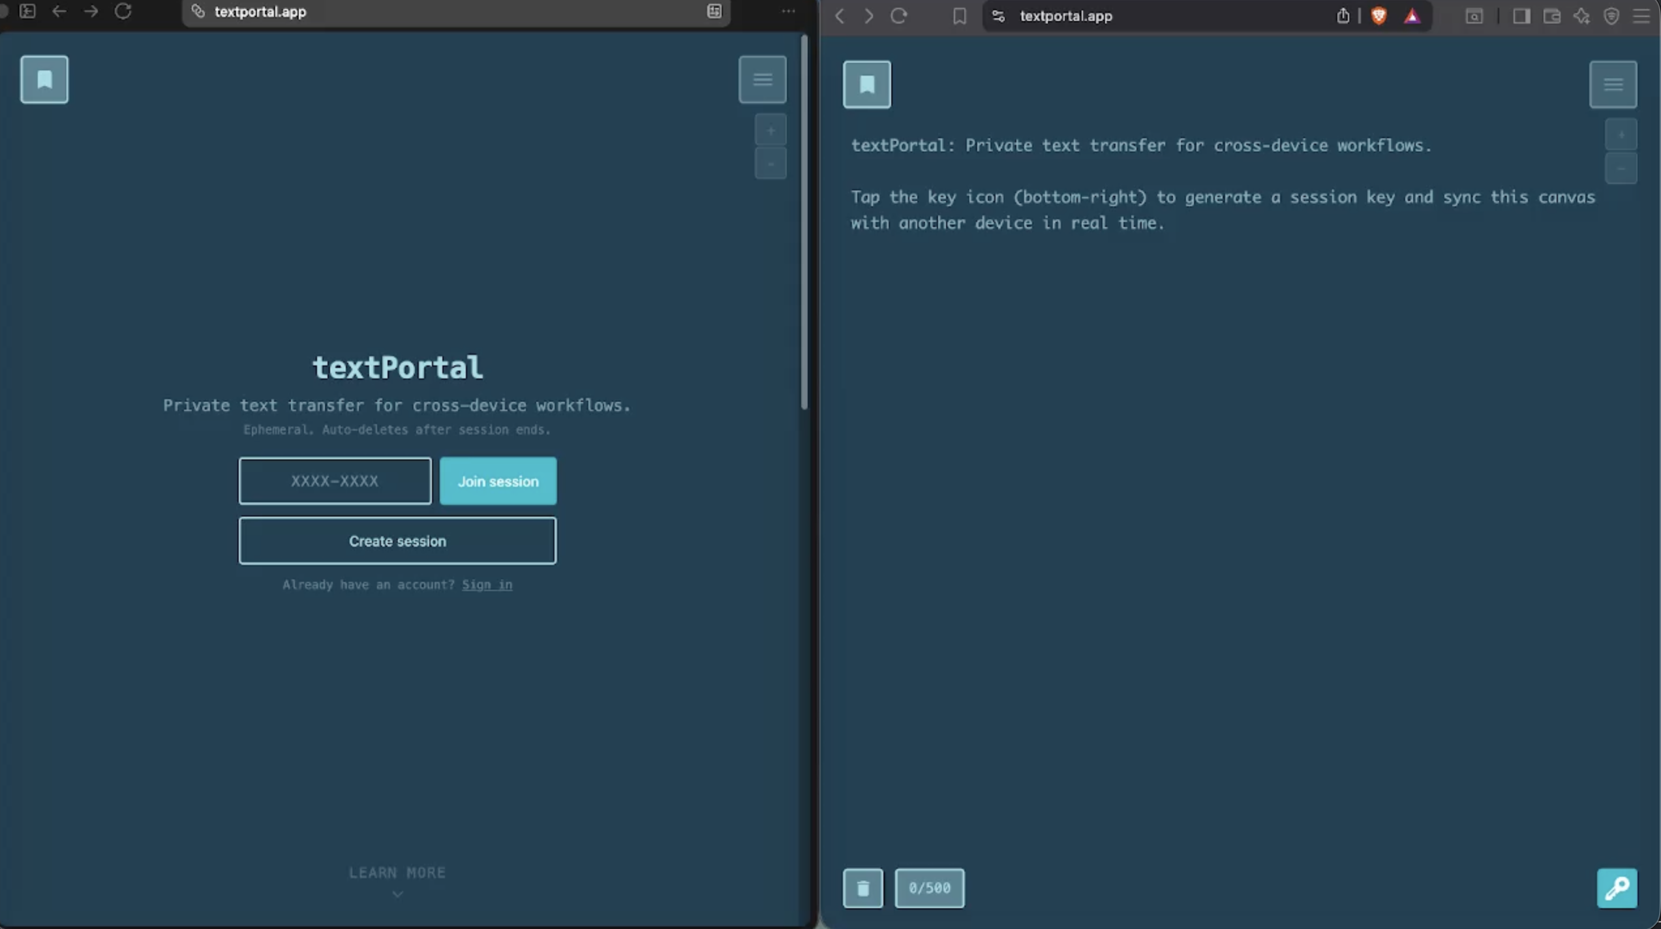Image resolution: width=1661 pixels, height=929 pixels.
Task: Click the plus zoom button in right window
Action: tap(1621, 135)
